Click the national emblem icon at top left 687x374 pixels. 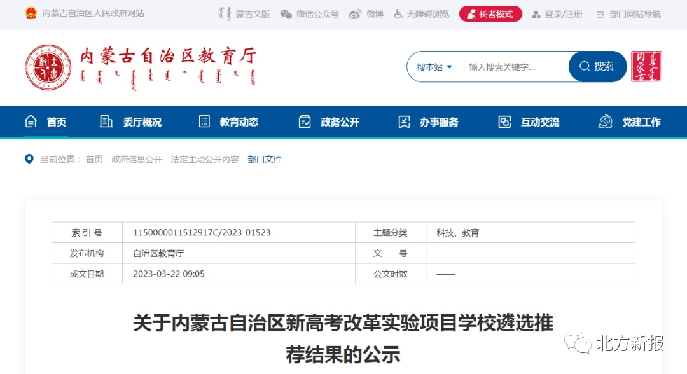(x=31, y=13)
